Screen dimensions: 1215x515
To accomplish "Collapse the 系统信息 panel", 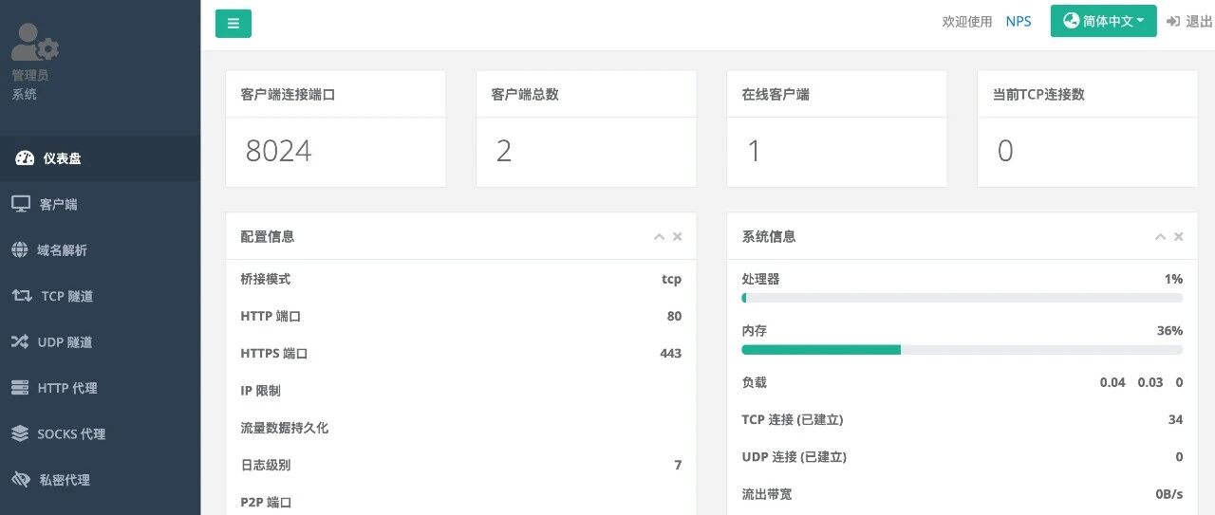I will tap(1160, 237).
